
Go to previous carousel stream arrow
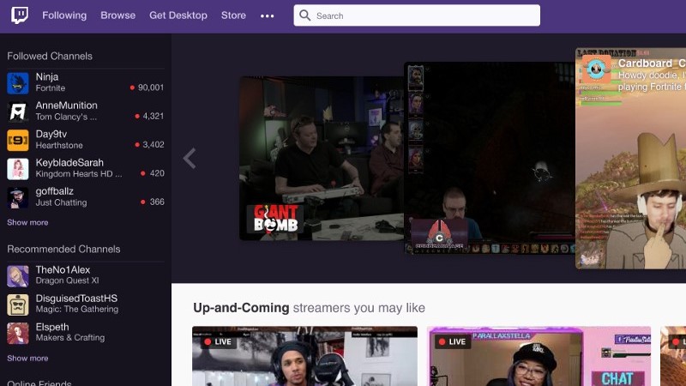(190, 159)
